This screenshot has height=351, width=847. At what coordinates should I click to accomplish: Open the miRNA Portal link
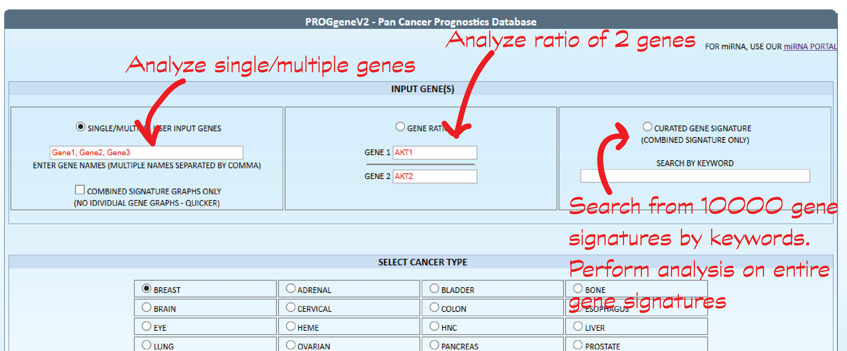tap(810, 47)
